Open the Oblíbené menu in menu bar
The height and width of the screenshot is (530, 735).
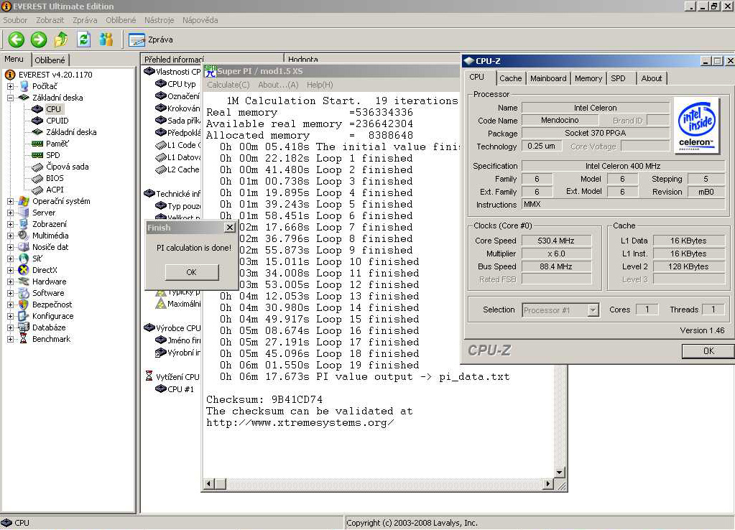coord(121,20)
